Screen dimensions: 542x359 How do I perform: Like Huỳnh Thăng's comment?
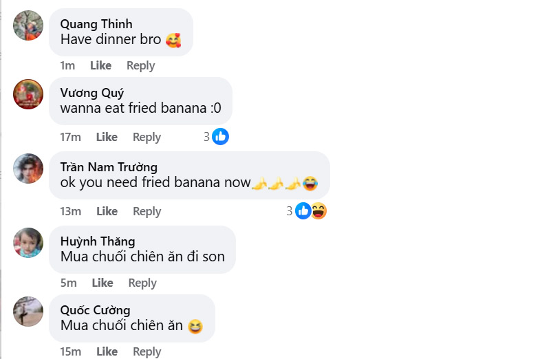pos(102,283)
